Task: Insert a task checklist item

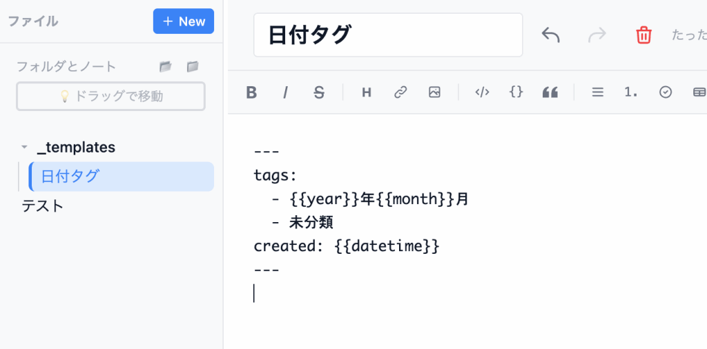Action: click(666, 92)
